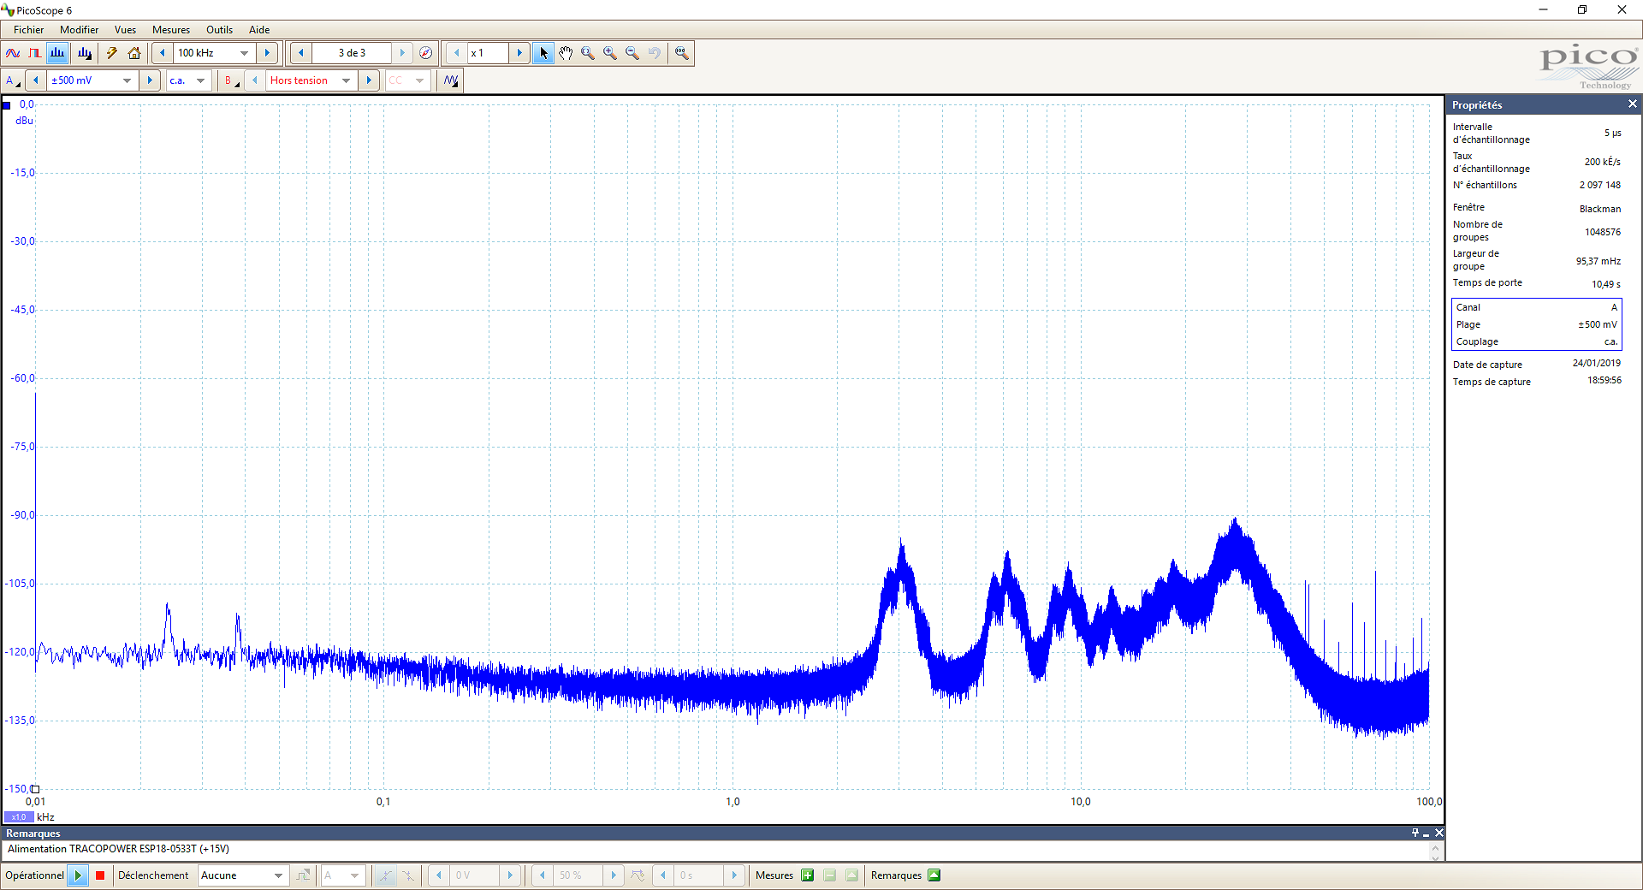This screenshot has width=1643, height=890.
Task: Select the pointer arrow tool
Action: [543, 53]
